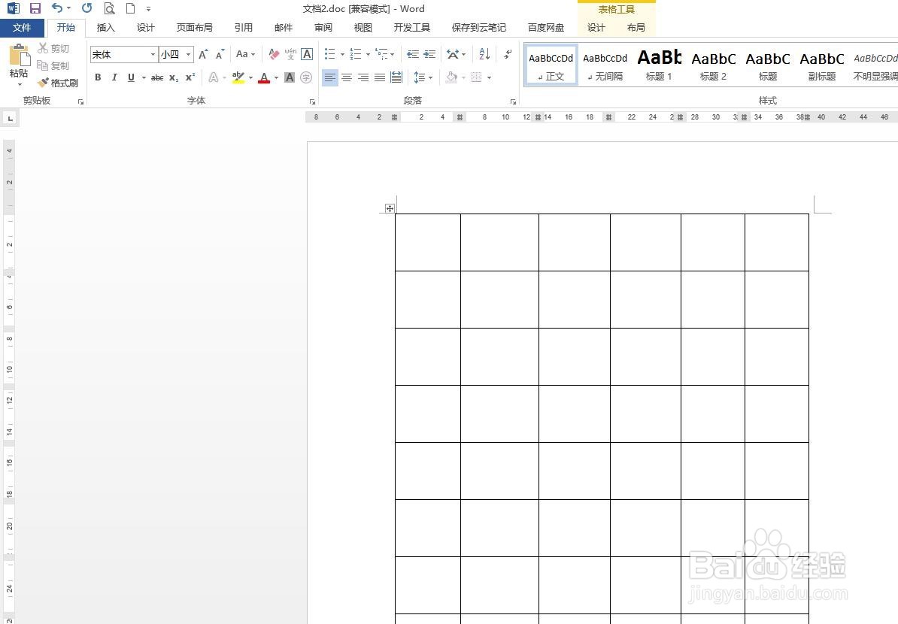Open the bullets list dropdown arrow
The width and height of the screenshot is (898, 624).
point(342,54)
